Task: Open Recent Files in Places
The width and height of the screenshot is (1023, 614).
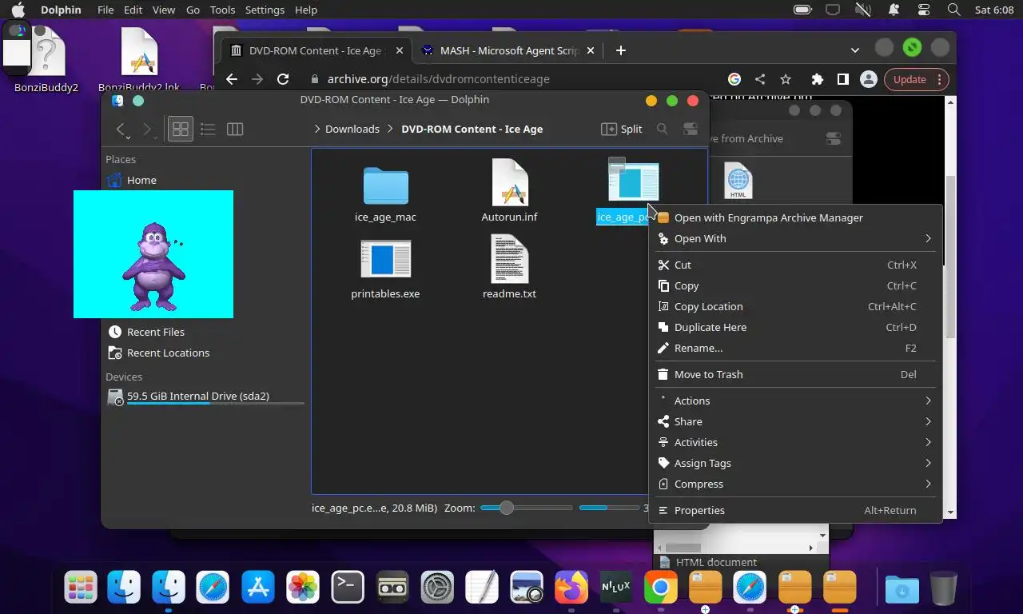Action: coord(155,332)
